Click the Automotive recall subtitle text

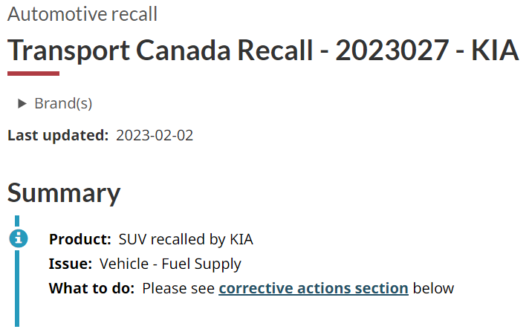pos(82,14)
